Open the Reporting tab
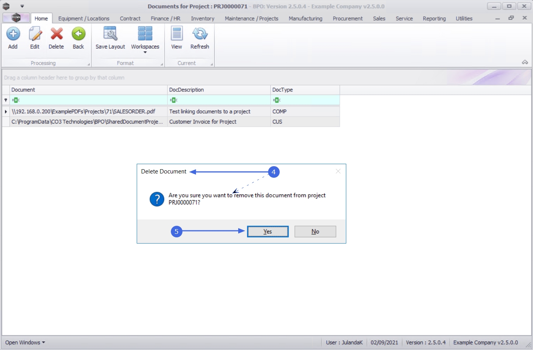The image size is (533, 350). click(434, 19)
